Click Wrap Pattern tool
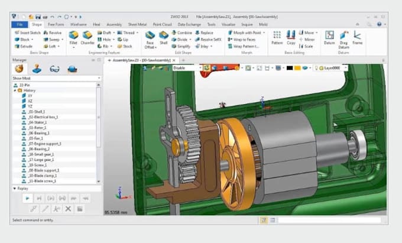Screen dimensions: 402x243 tap(244, 46)
